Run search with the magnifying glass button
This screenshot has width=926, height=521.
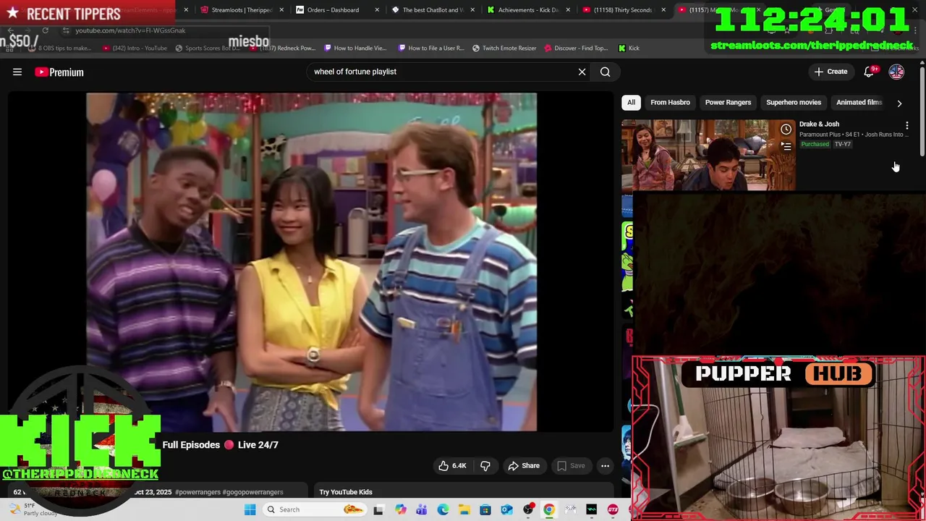point(606,72)
